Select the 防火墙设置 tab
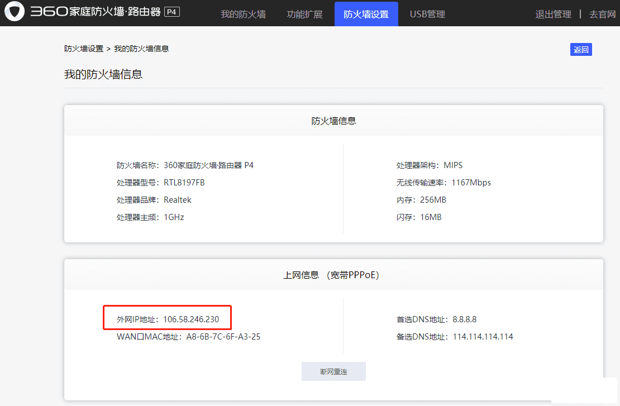Image resolution: width=620 pixels, height=406 pixels. (x=366, y=14)
